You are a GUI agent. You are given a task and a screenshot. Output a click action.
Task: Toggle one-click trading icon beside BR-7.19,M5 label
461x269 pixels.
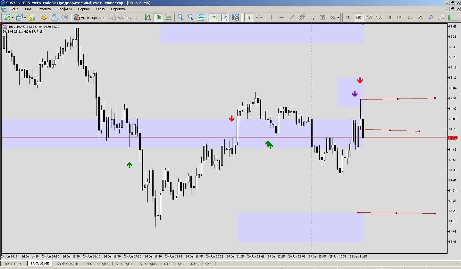coord(5,27)
